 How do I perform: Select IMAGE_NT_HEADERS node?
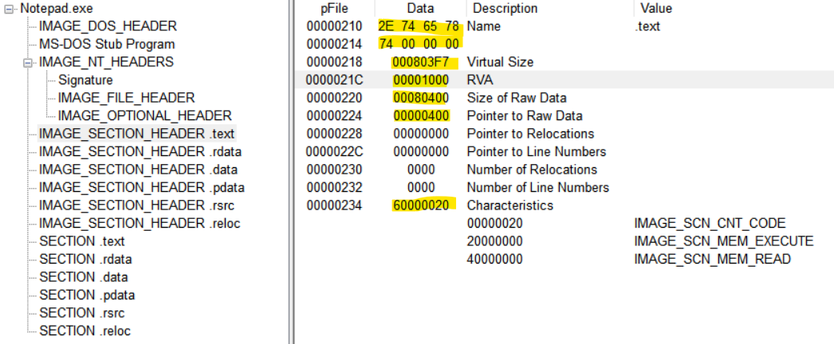tap(106, 62)
